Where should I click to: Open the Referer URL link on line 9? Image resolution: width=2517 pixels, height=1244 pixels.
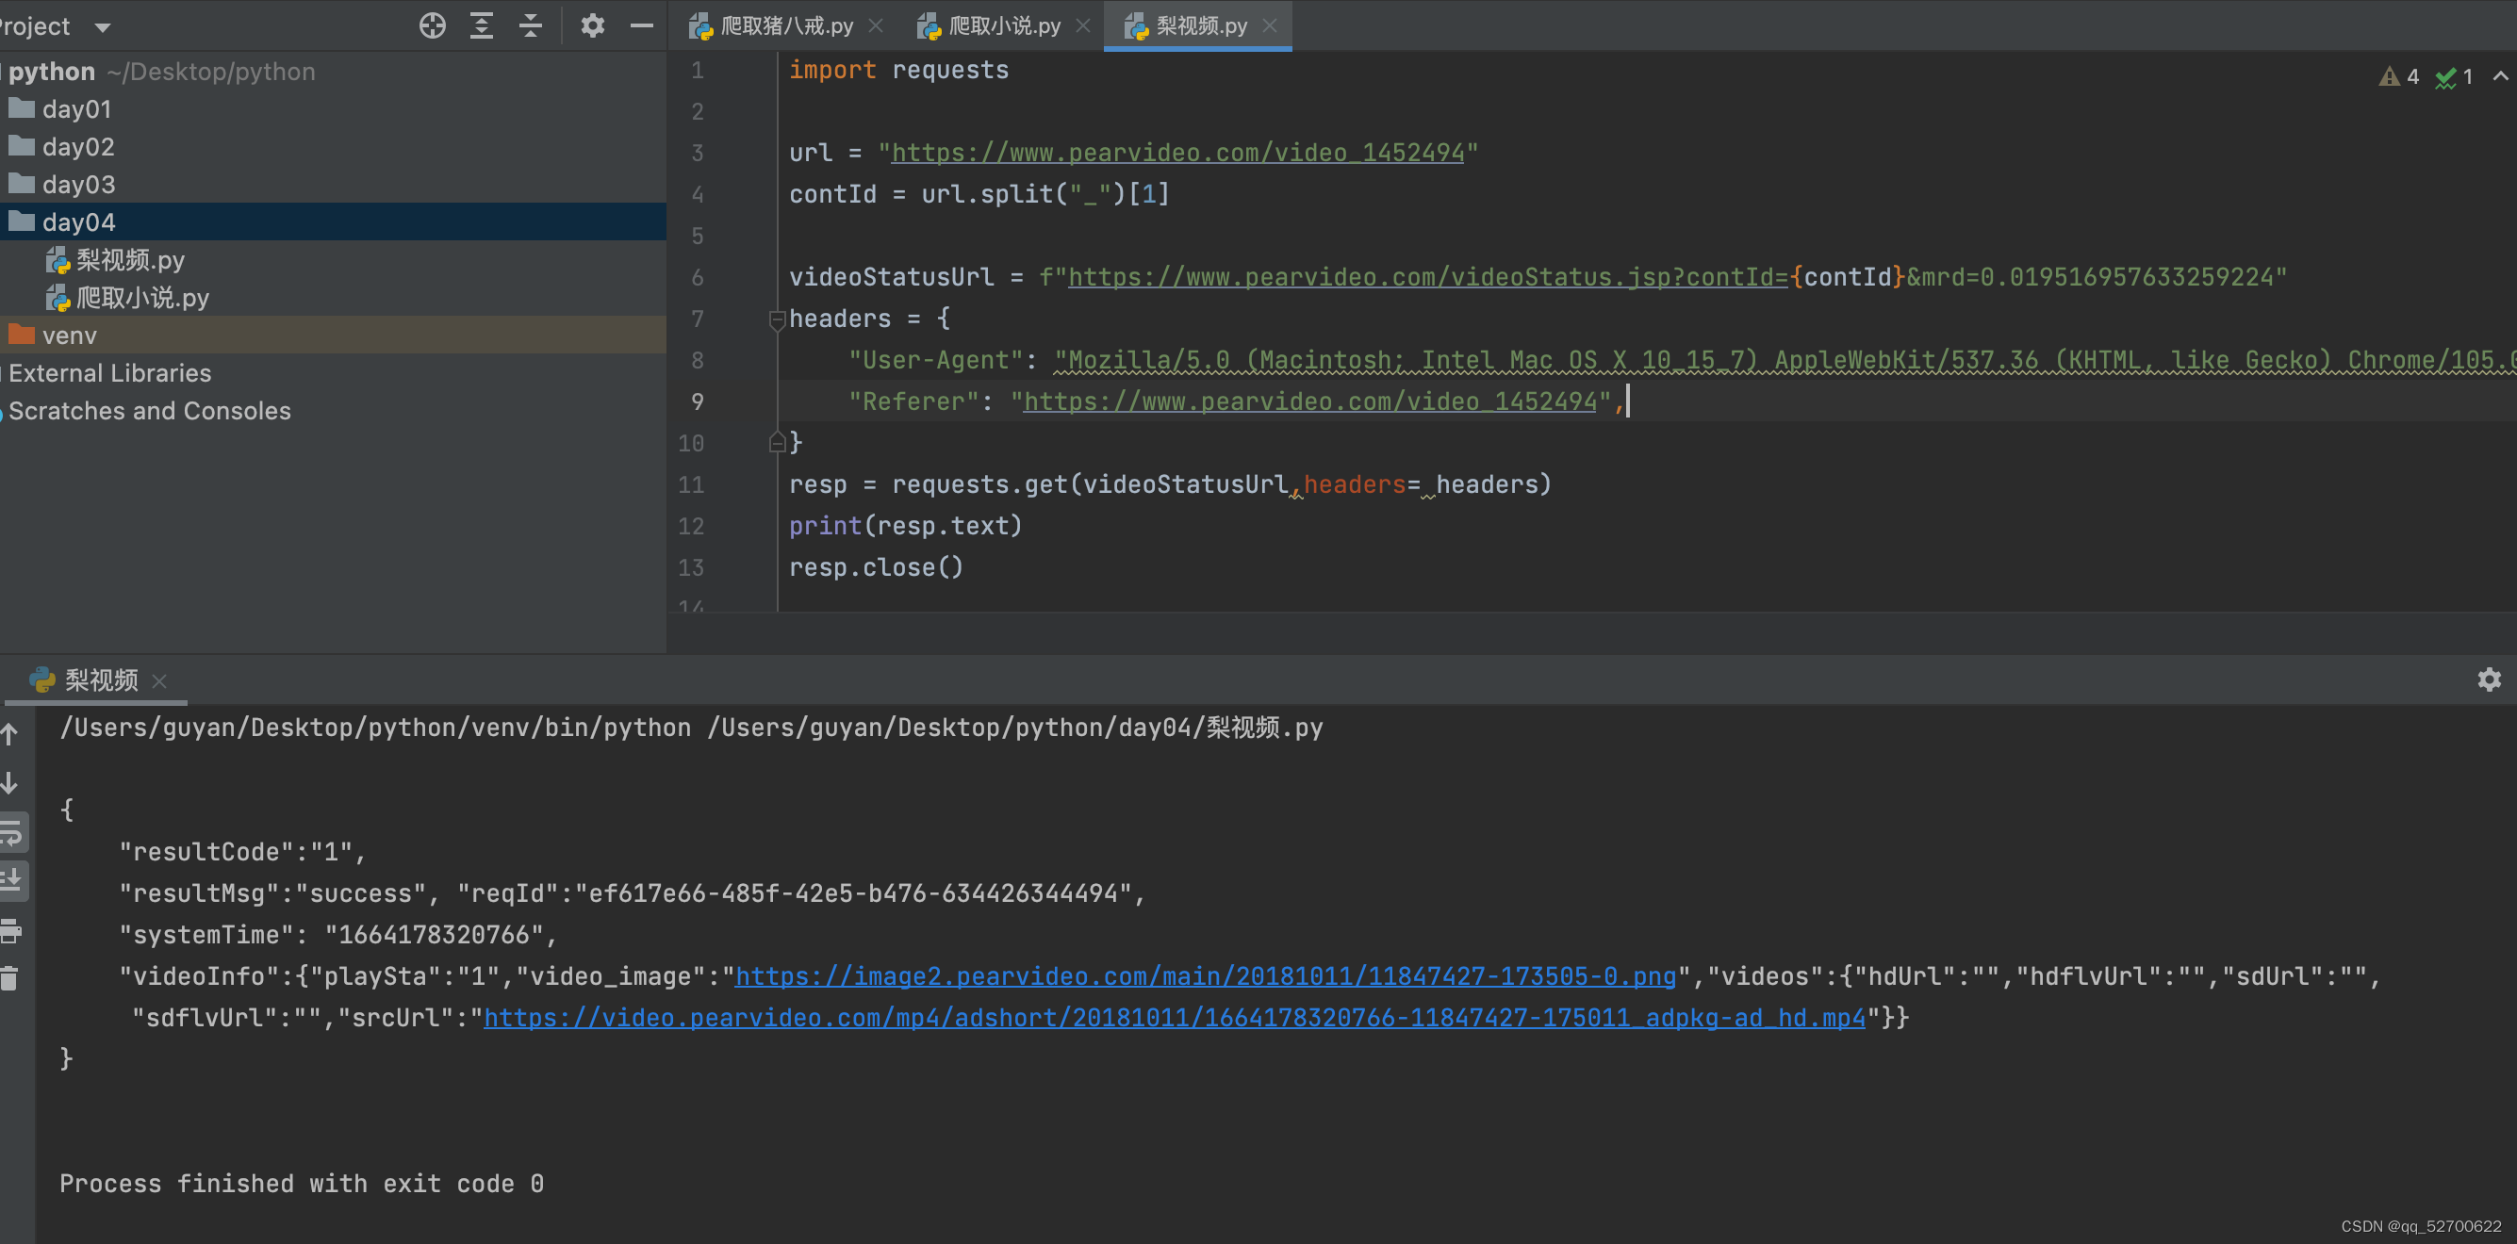[1309, 401]
